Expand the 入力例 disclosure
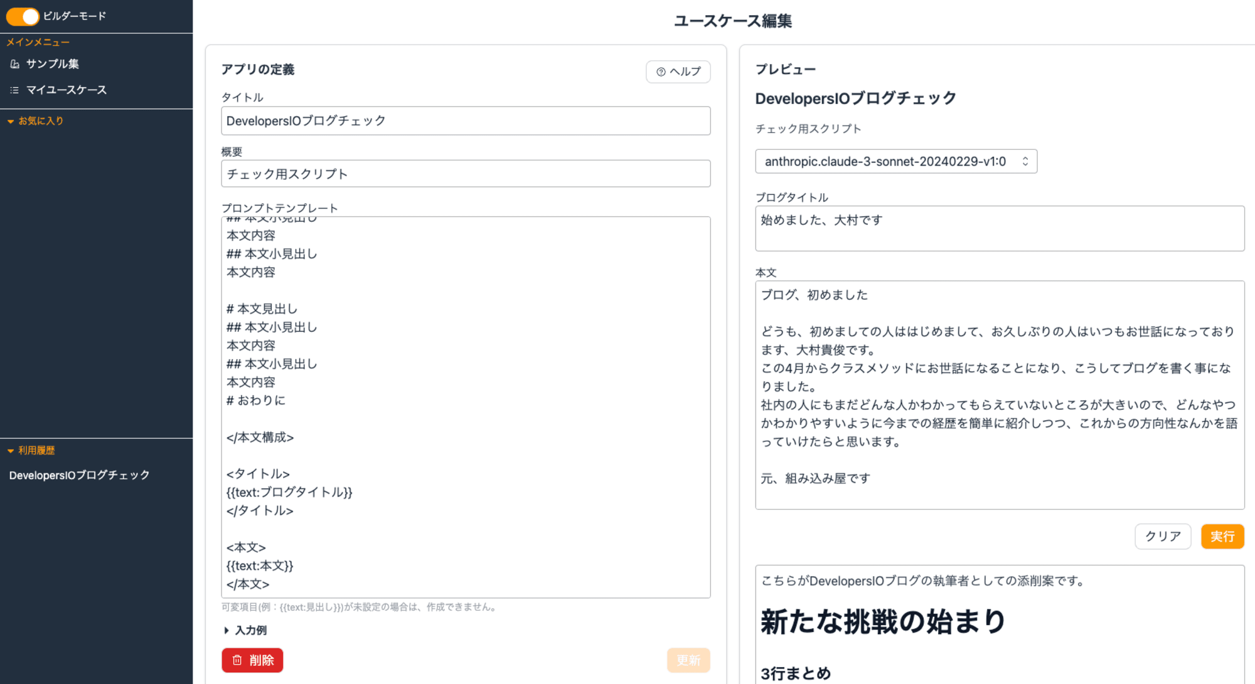 pyautogui.click(x=245, y=630)
